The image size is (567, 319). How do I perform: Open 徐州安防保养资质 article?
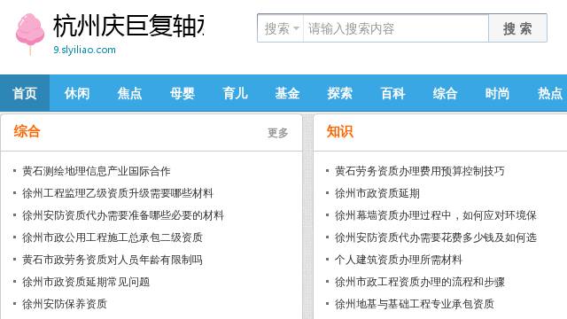[65, 304]
